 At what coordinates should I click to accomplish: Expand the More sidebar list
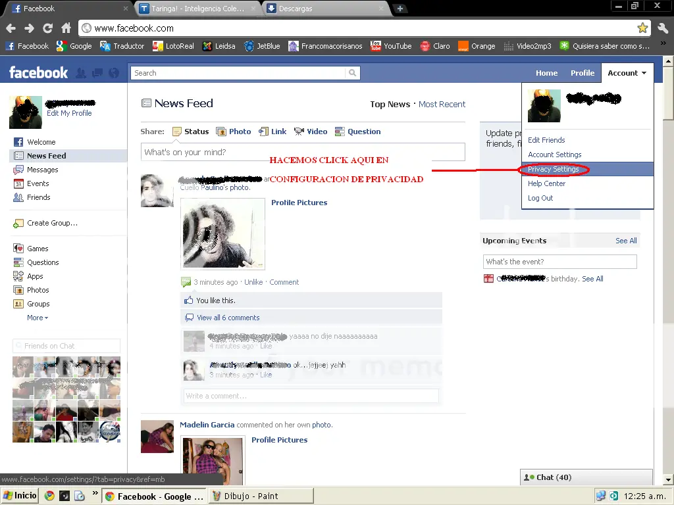(38, 318)
